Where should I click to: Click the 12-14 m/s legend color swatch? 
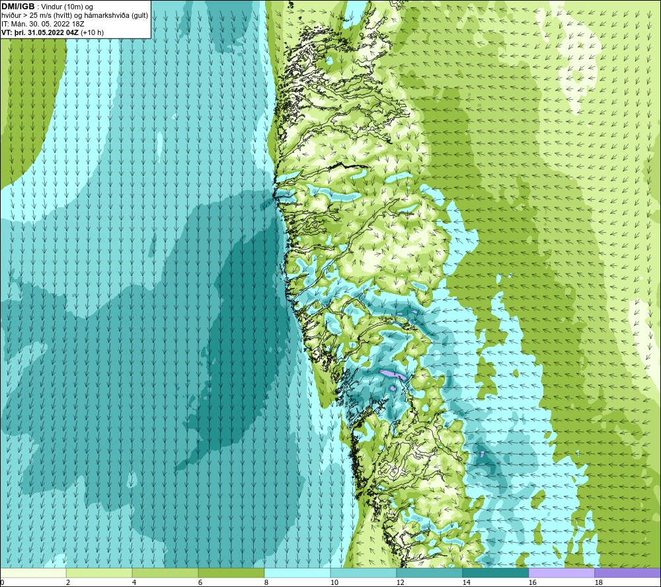[x=429, y=573]
